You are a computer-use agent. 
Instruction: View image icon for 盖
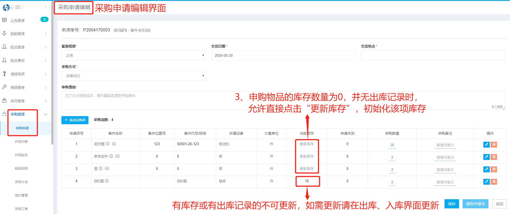[x=107, y=169]
